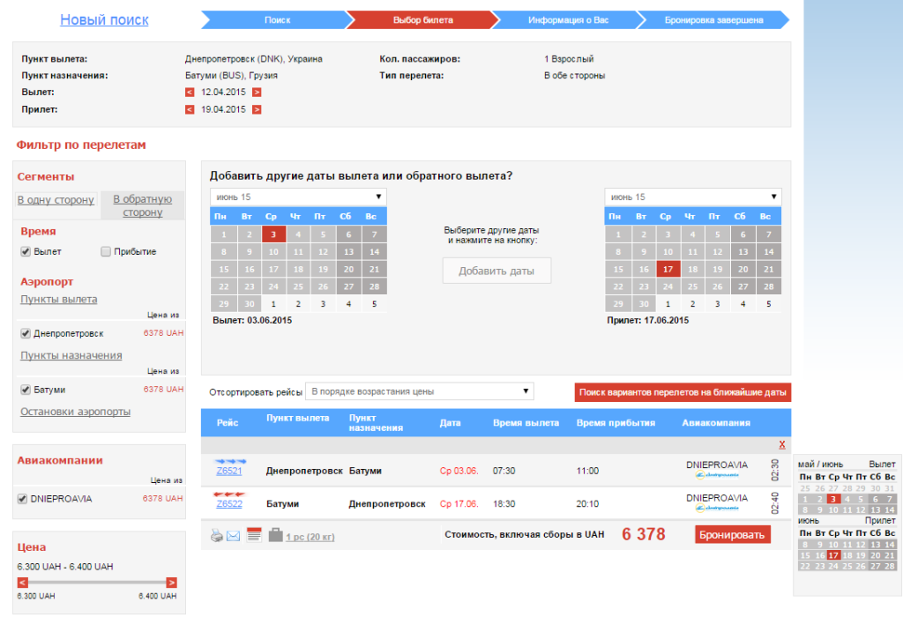The width and height of the screenshot is (903, 617).
Task: Click next-day arrow beside departure date 12.04.2015
Action: (257, 92)
